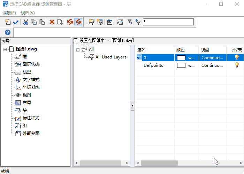
Task: Click current-layer checkmark beside layer 0
Action: pos(139,57)
